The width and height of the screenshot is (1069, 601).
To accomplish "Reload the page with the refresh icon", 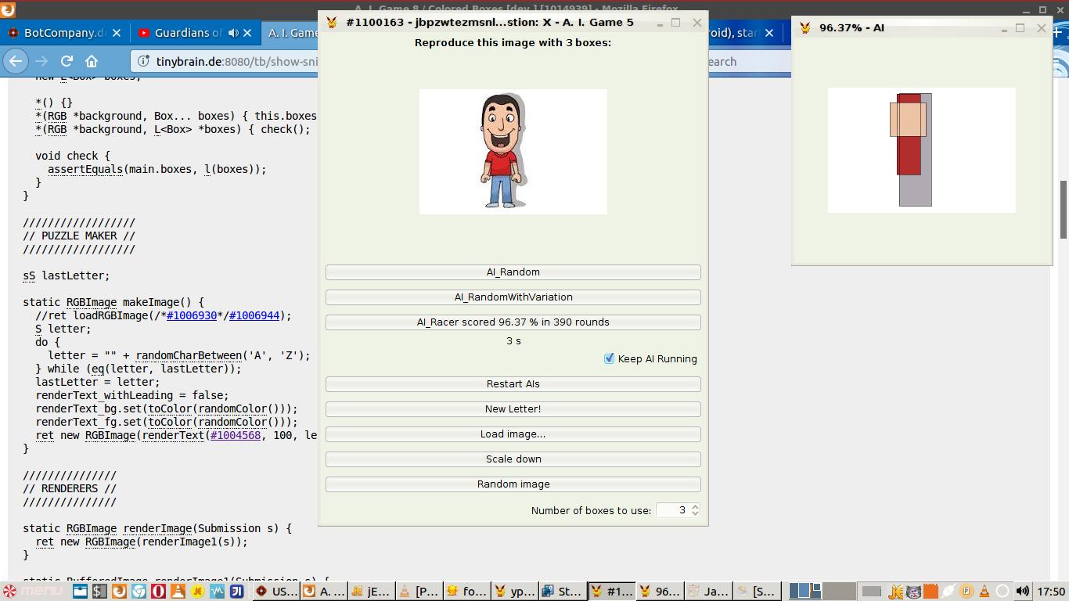I will 67,61.
